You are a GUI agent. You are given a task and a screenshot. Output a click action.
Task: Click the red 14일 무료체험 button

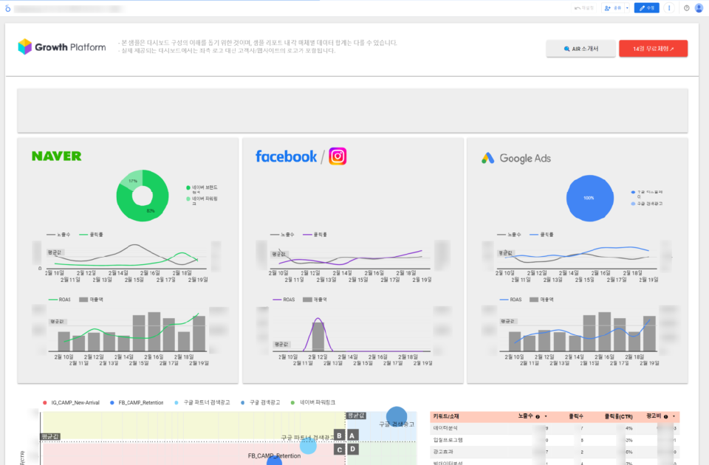(x=653, y=49)
